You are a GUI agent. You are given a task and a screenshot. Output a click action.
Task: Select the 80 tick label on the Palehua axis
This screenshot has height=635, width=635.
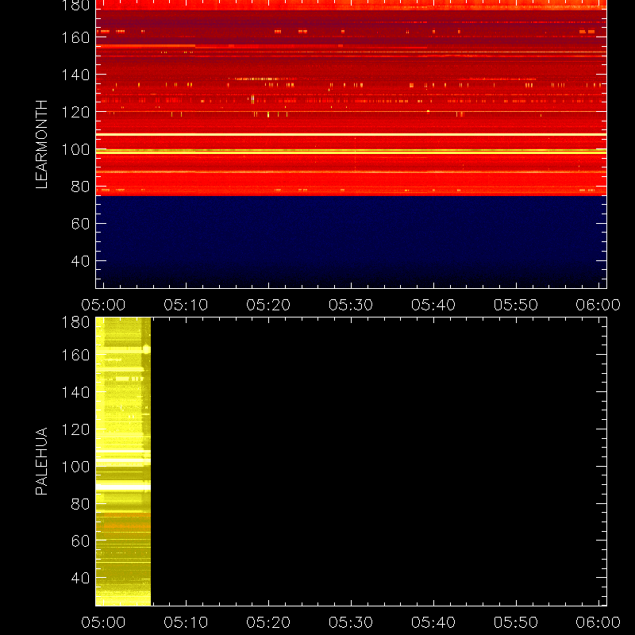[x=80, y=504]
